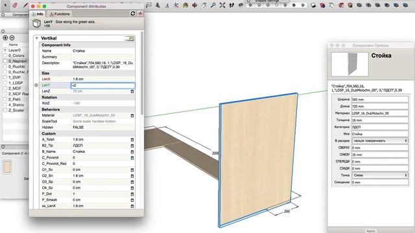Edit the Толщина field showing 16 mm
This screenshot has width=415, height=233.
380,120
